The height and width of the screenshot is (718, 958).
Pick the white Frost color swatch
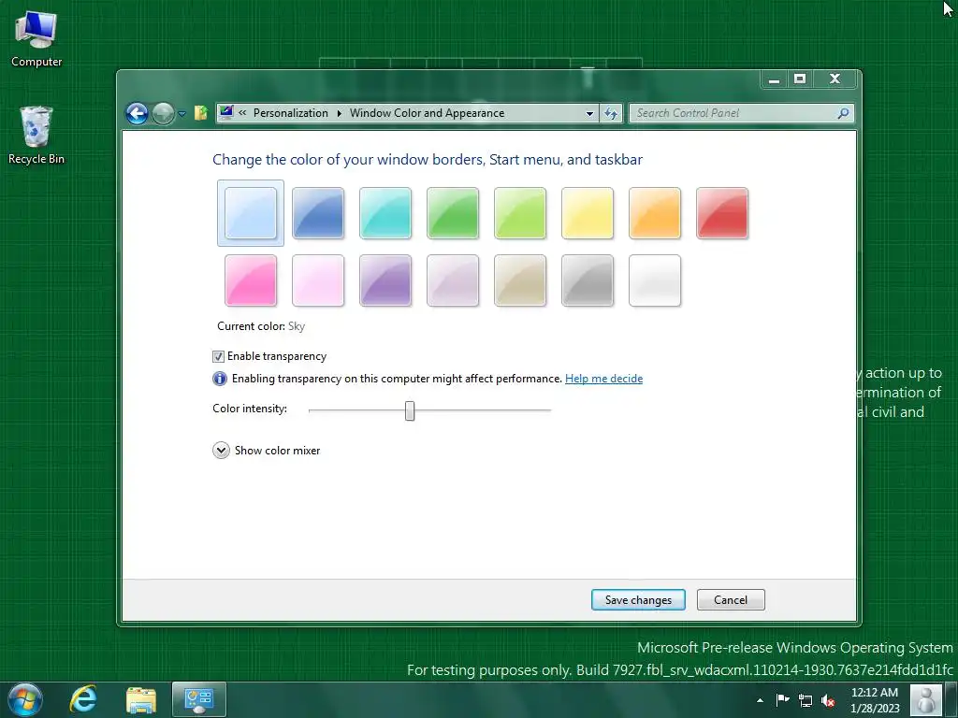click(x=654, y=280)
